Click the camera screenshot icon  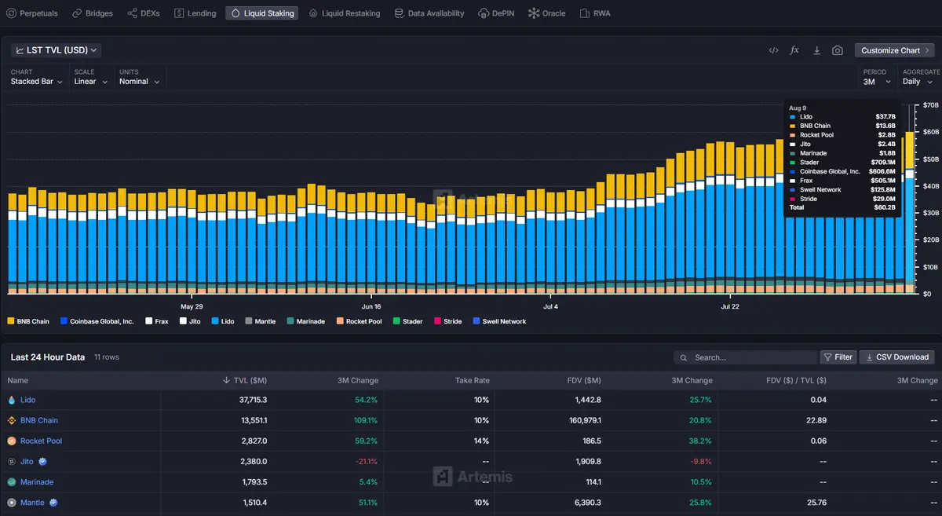(838, 50)
